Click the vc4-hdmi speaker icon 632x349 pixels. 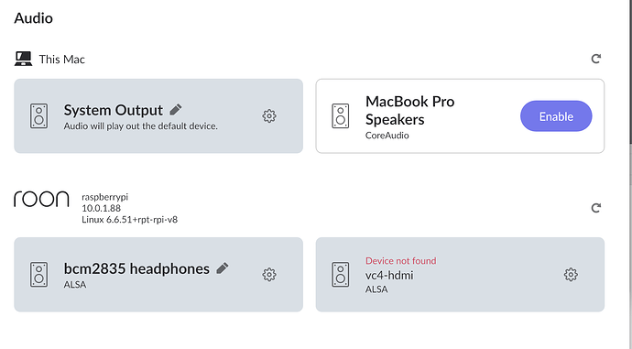341,275
